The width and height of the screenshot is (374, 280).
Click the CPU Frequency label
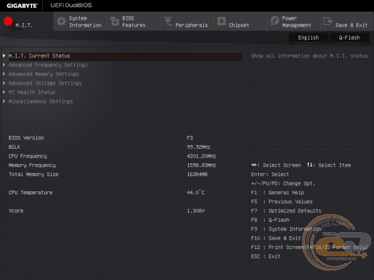click(27, 156)
